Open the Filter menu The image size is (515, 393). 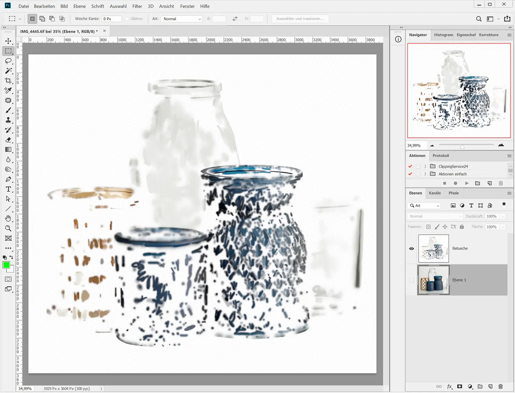pos(137,6)
